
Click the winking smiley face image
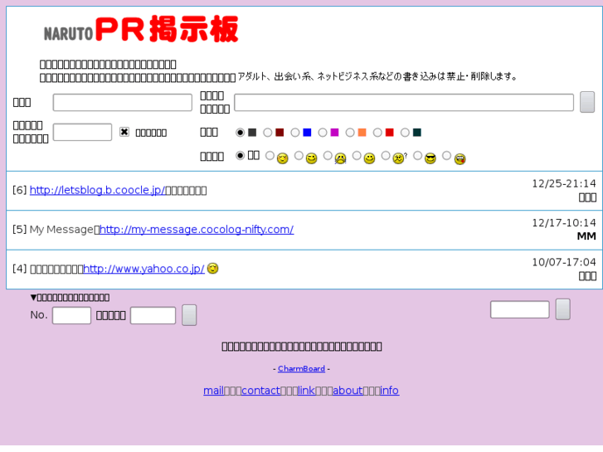tap(283, 158)
